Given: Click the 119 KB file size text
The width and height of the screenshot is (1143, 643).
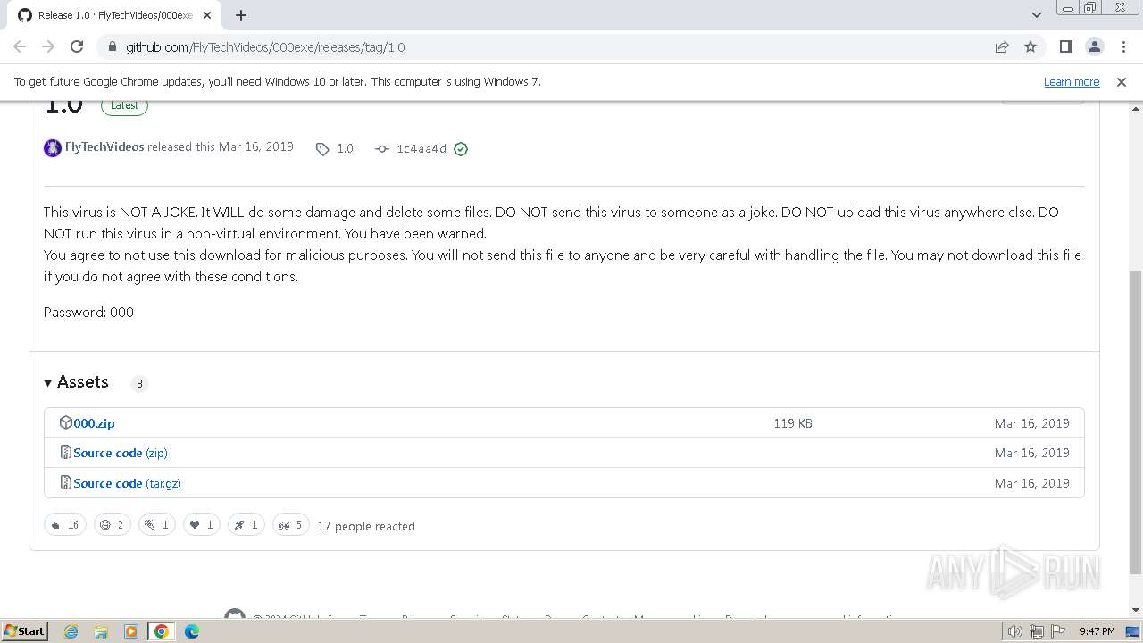Looking at the screenshot, I should coord(793,423).
